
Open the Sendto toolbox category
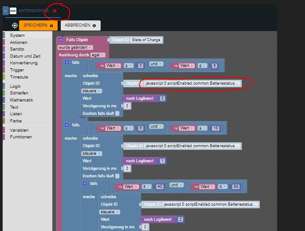point(17,49)
